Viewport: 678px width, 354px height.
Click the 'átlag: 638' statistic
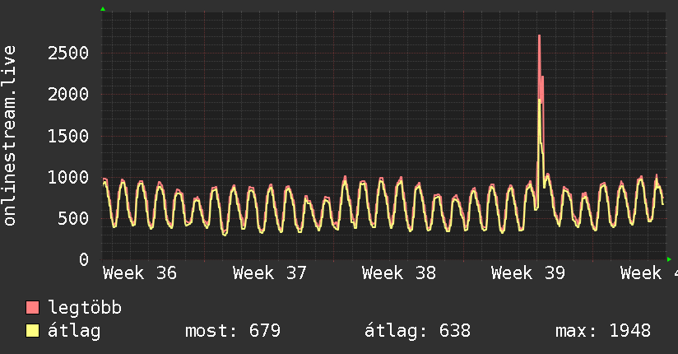coord(417,331)
